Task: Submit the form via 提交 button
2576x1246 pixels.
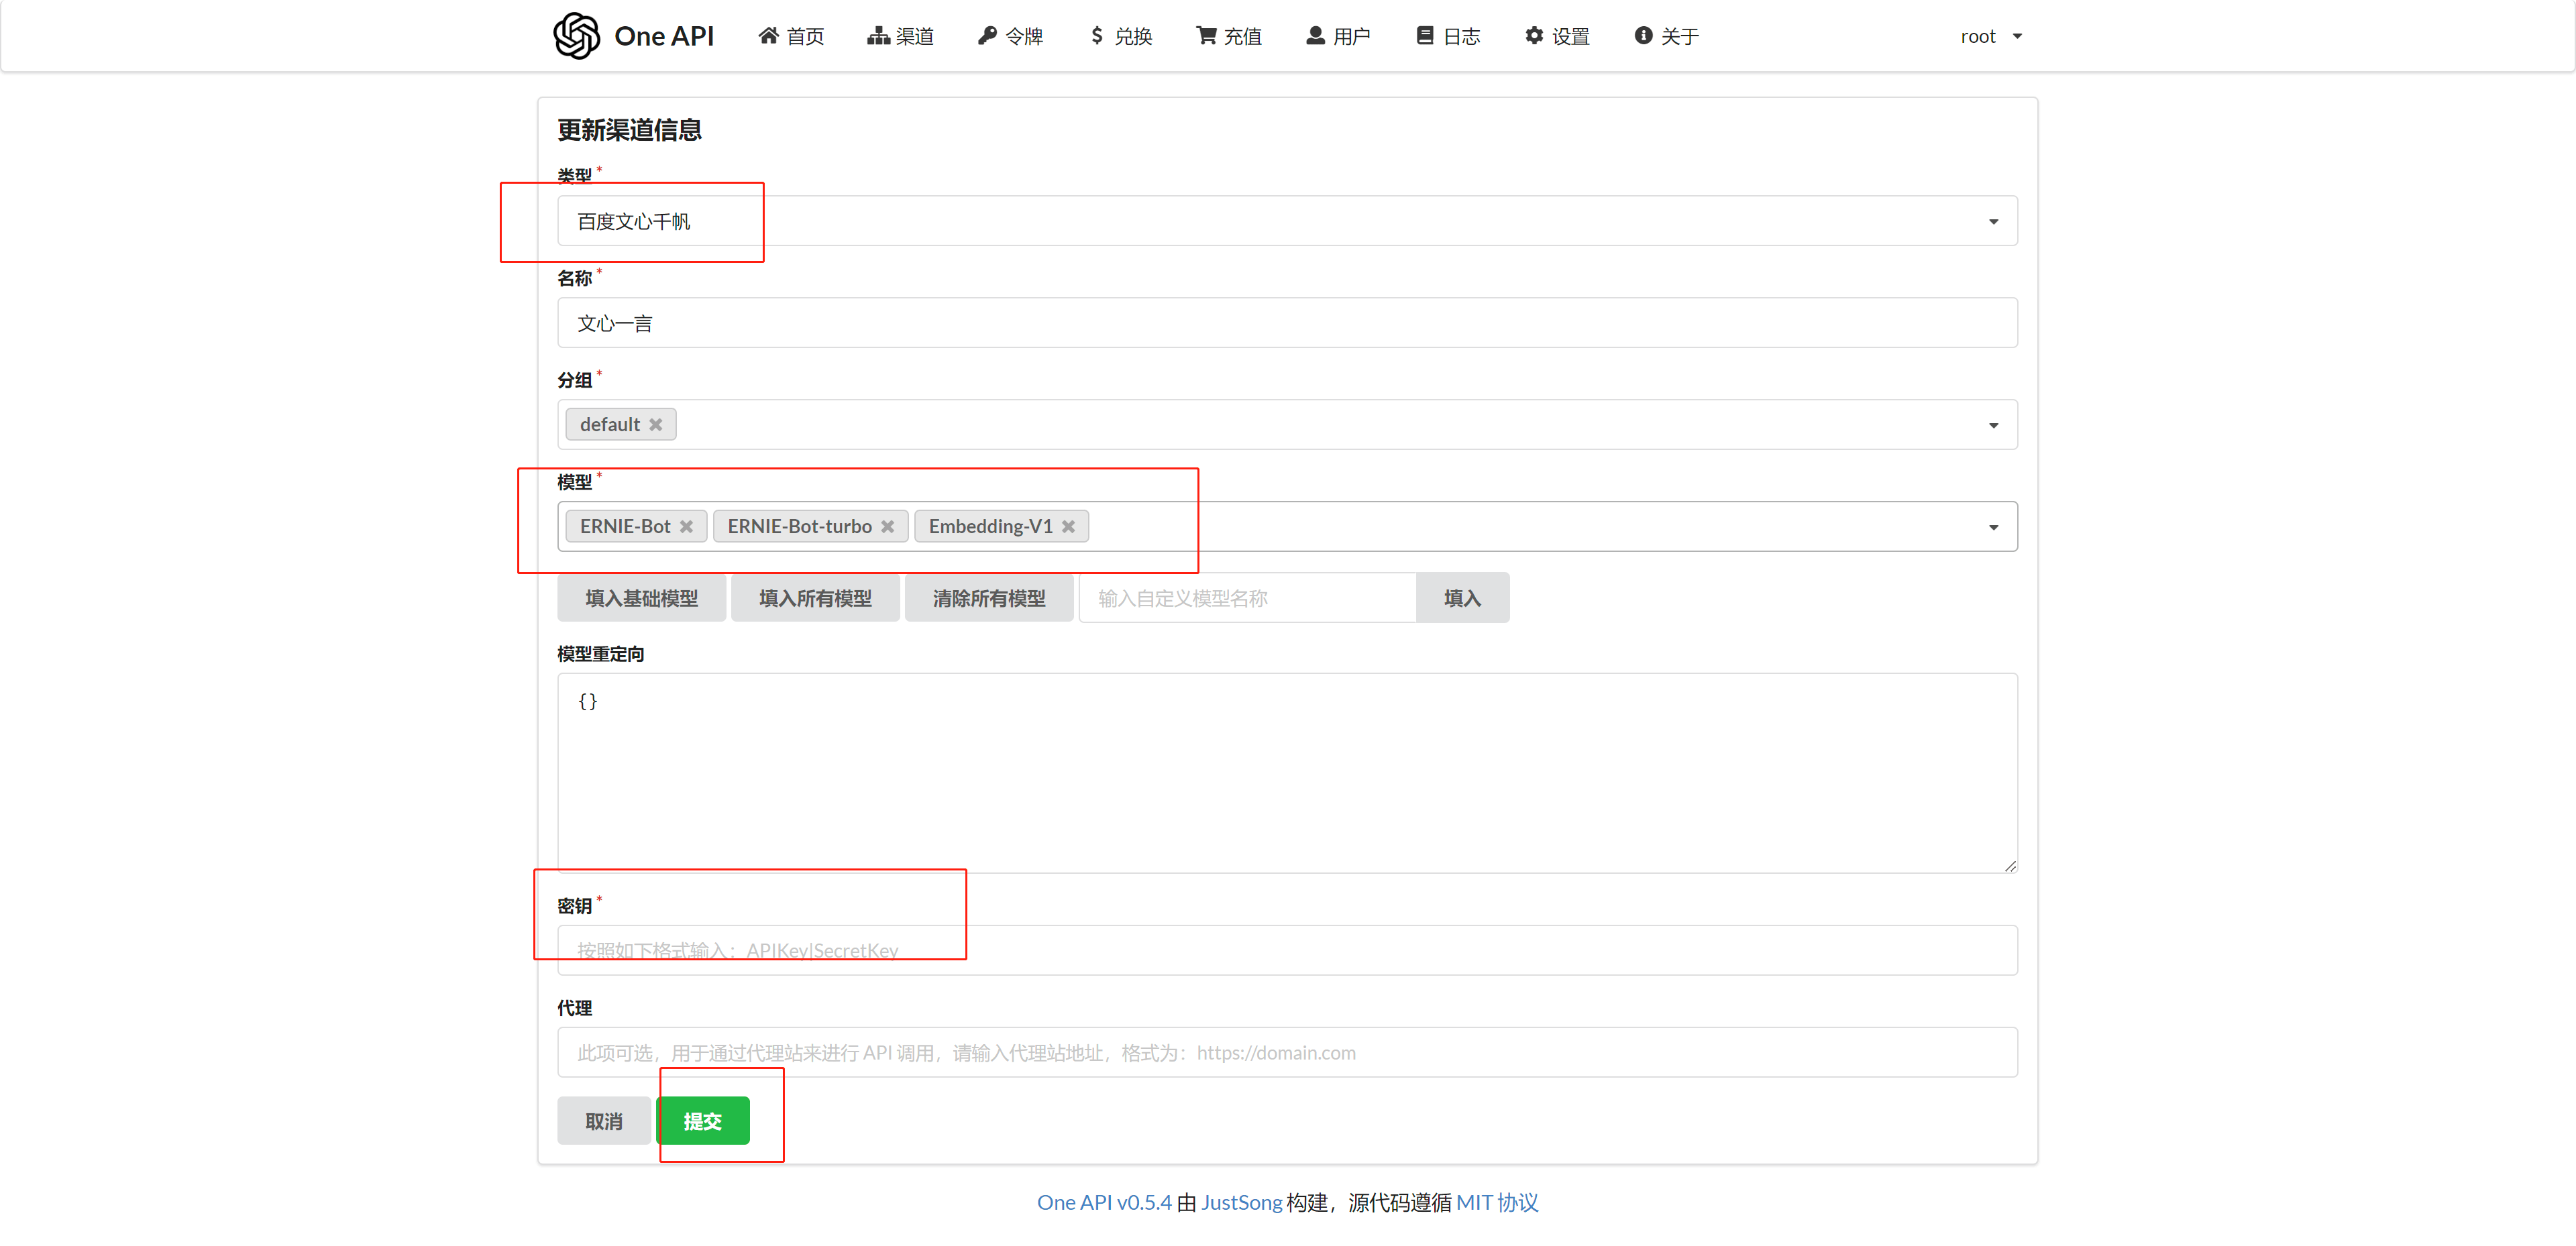Action: tap(703, 1120)
